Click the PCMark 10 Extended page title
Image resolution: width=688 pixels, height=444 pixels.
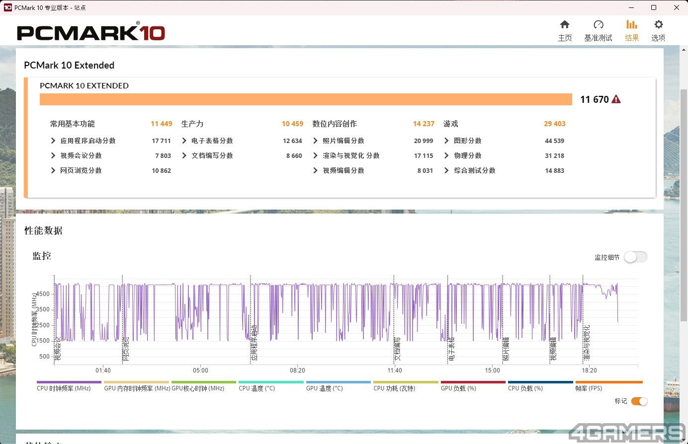pos(69,65)
